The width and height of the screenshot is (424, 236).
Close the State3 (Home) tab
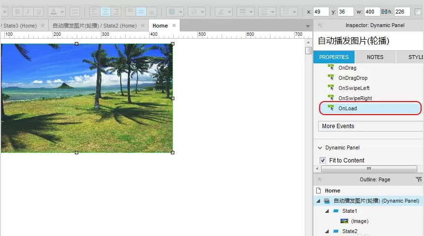pos(42,26)
